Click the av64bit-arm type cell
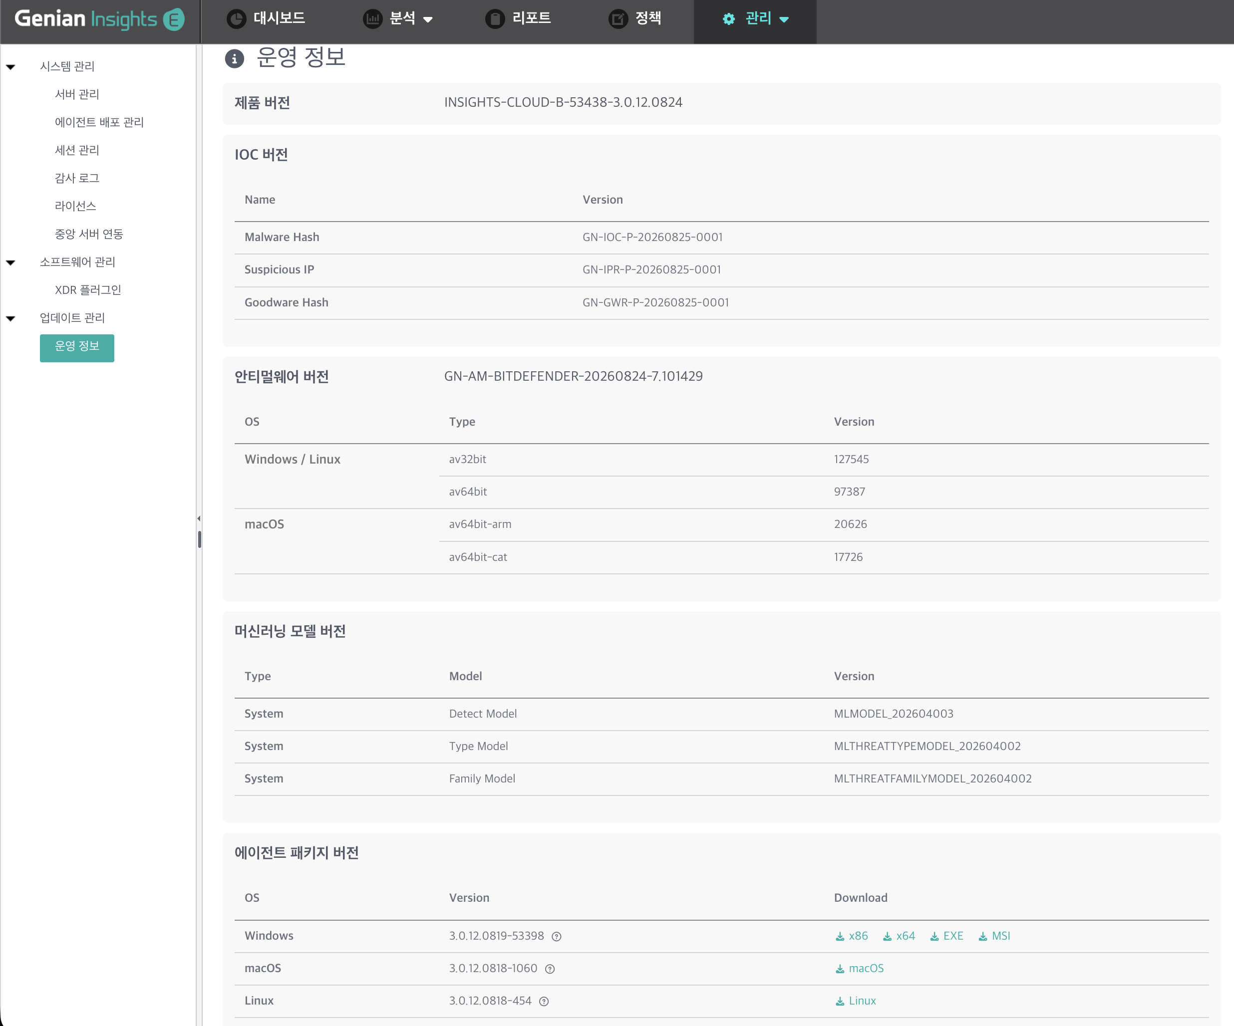Viewport: 1234px width, 1026px height. (480, 524)
